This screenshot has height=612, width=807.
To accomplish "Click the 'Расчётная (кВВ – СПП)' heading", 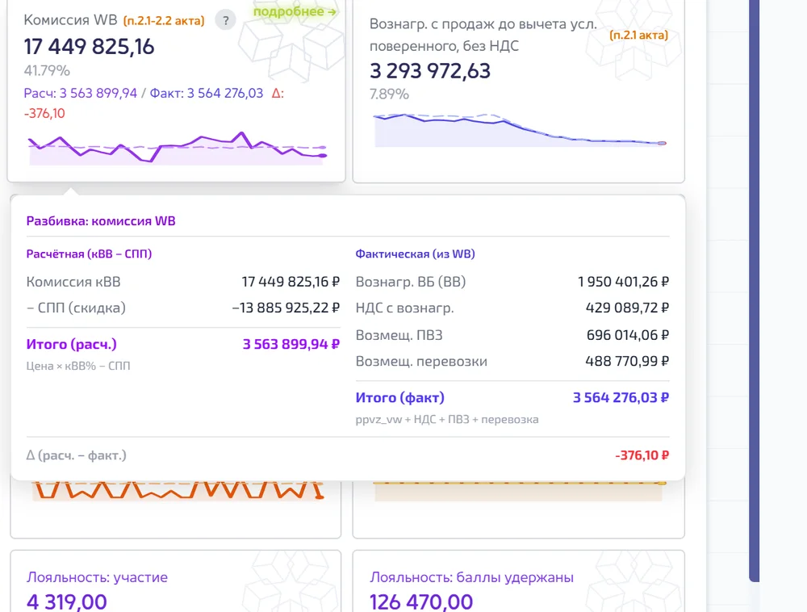I will pyautogui.click(x=89, y=254).
